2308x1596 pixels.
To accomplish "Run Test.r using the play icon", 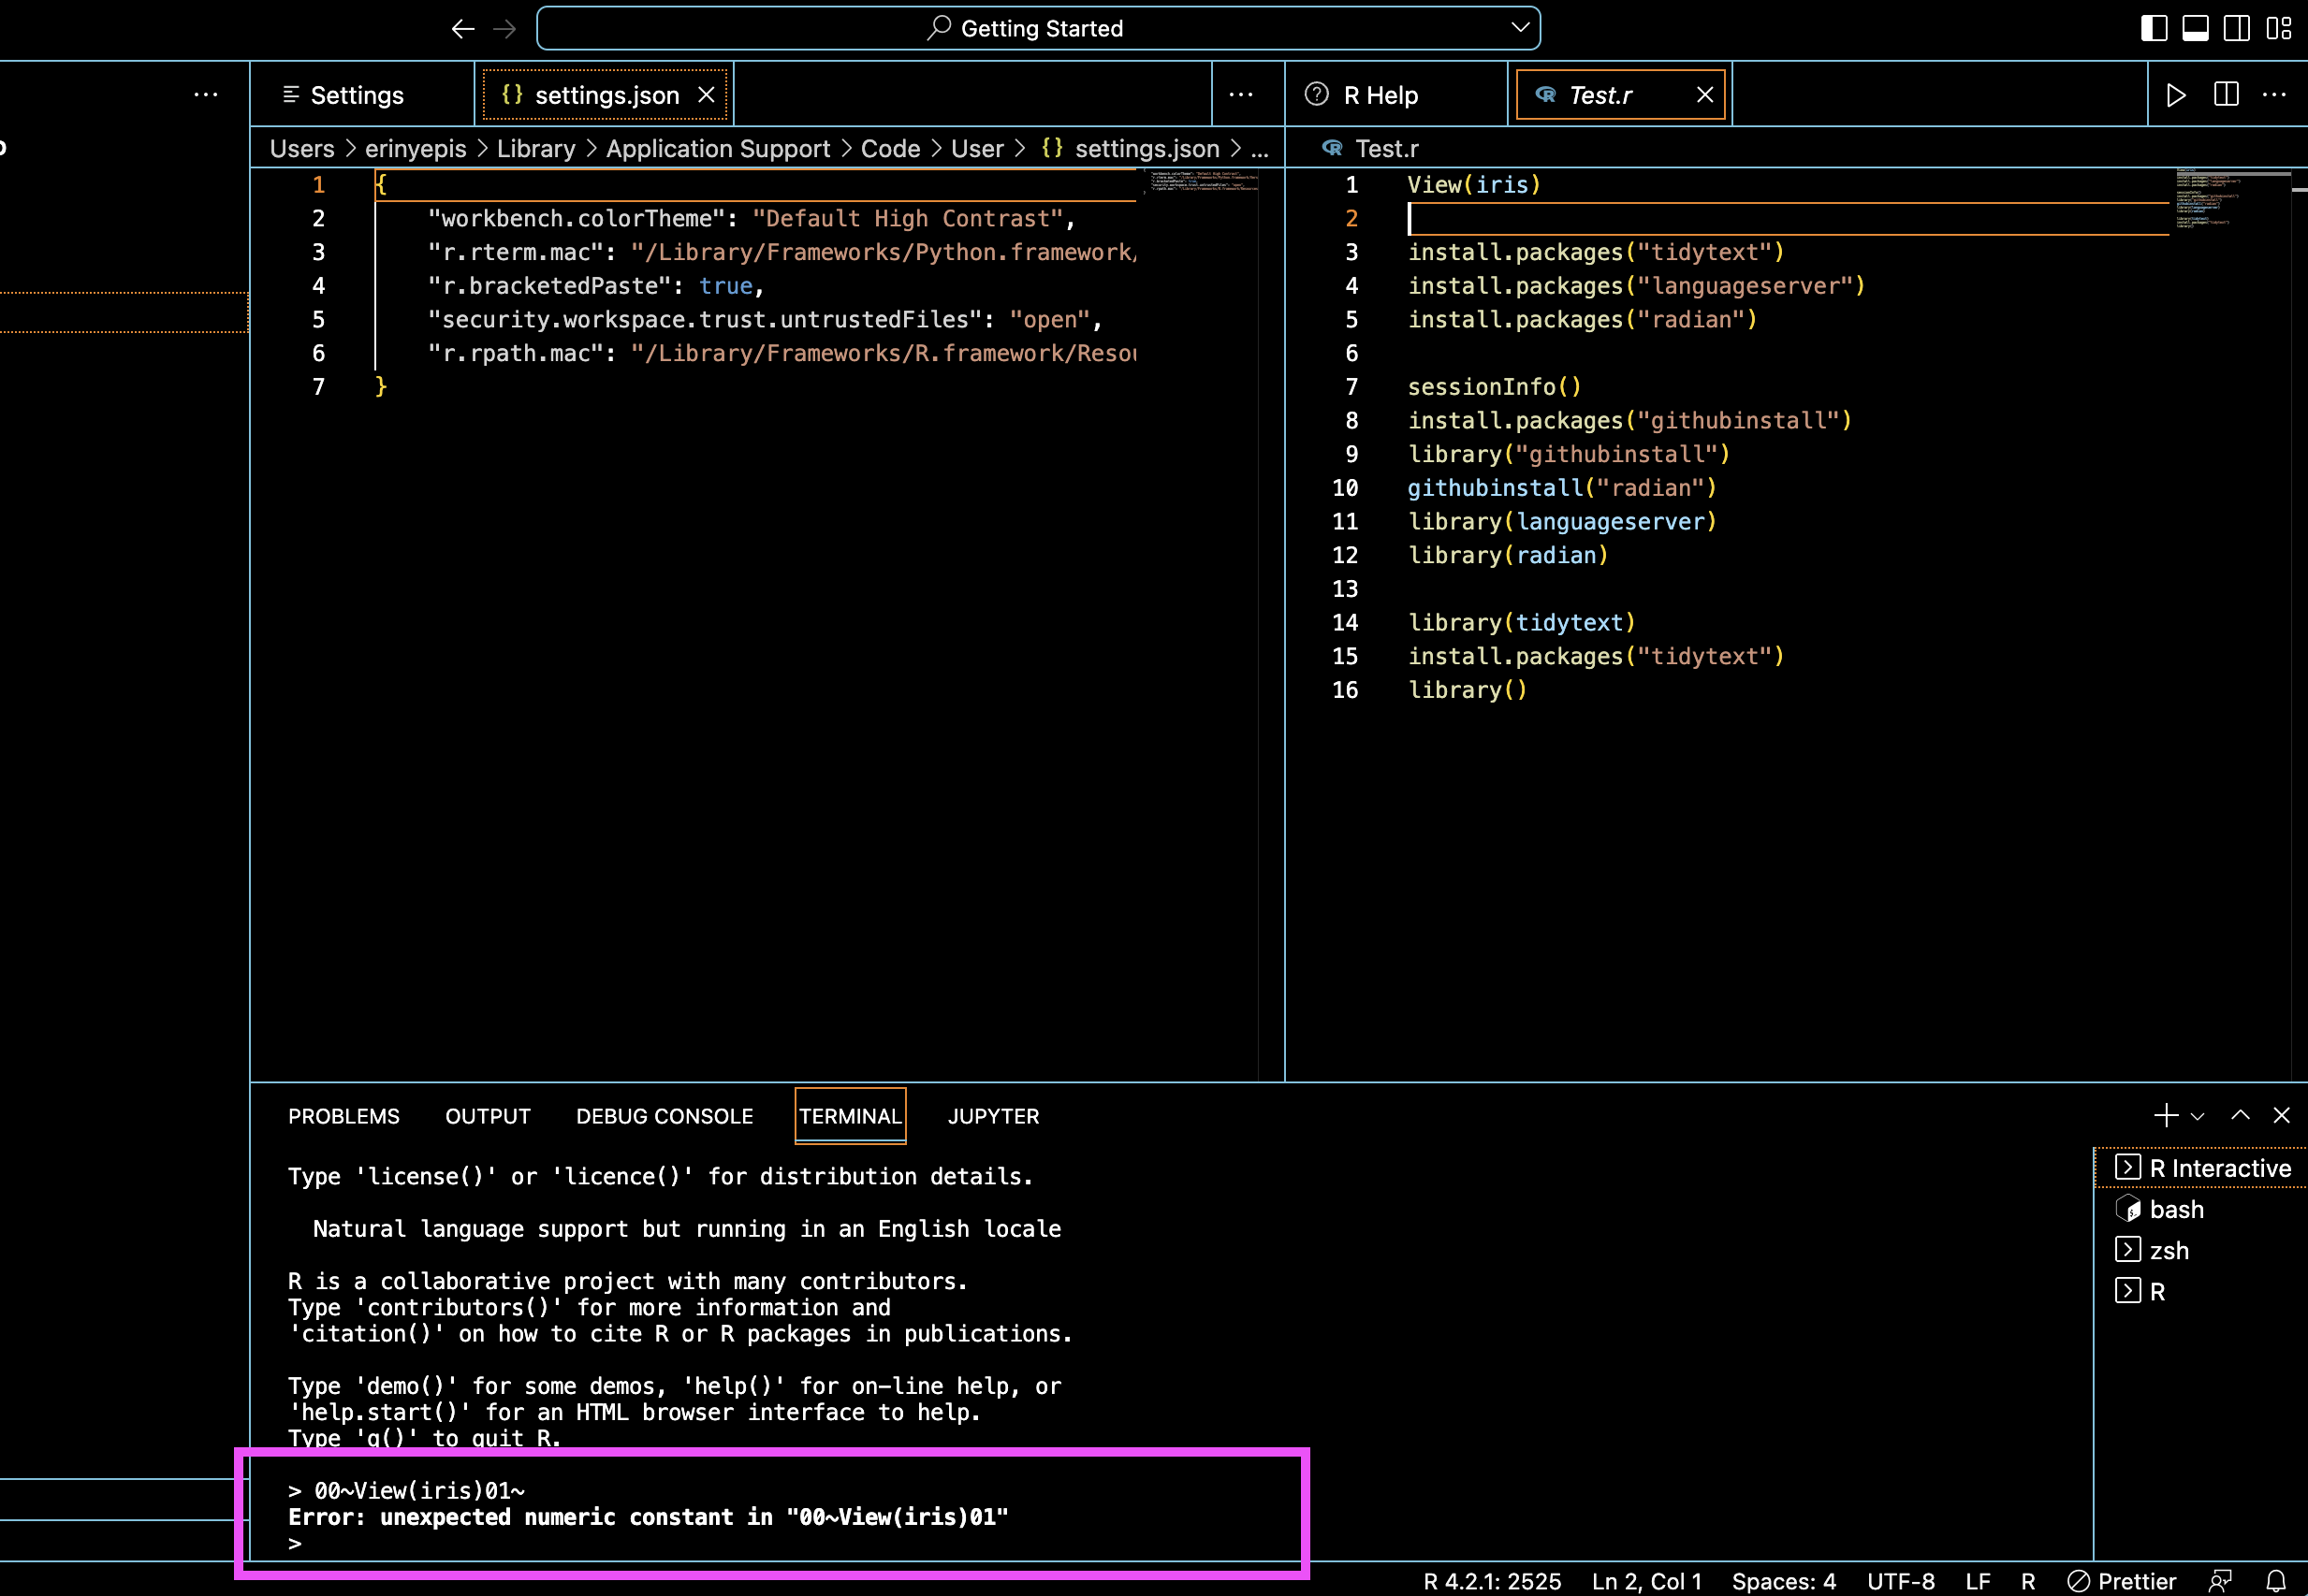I will point(2176,95).
